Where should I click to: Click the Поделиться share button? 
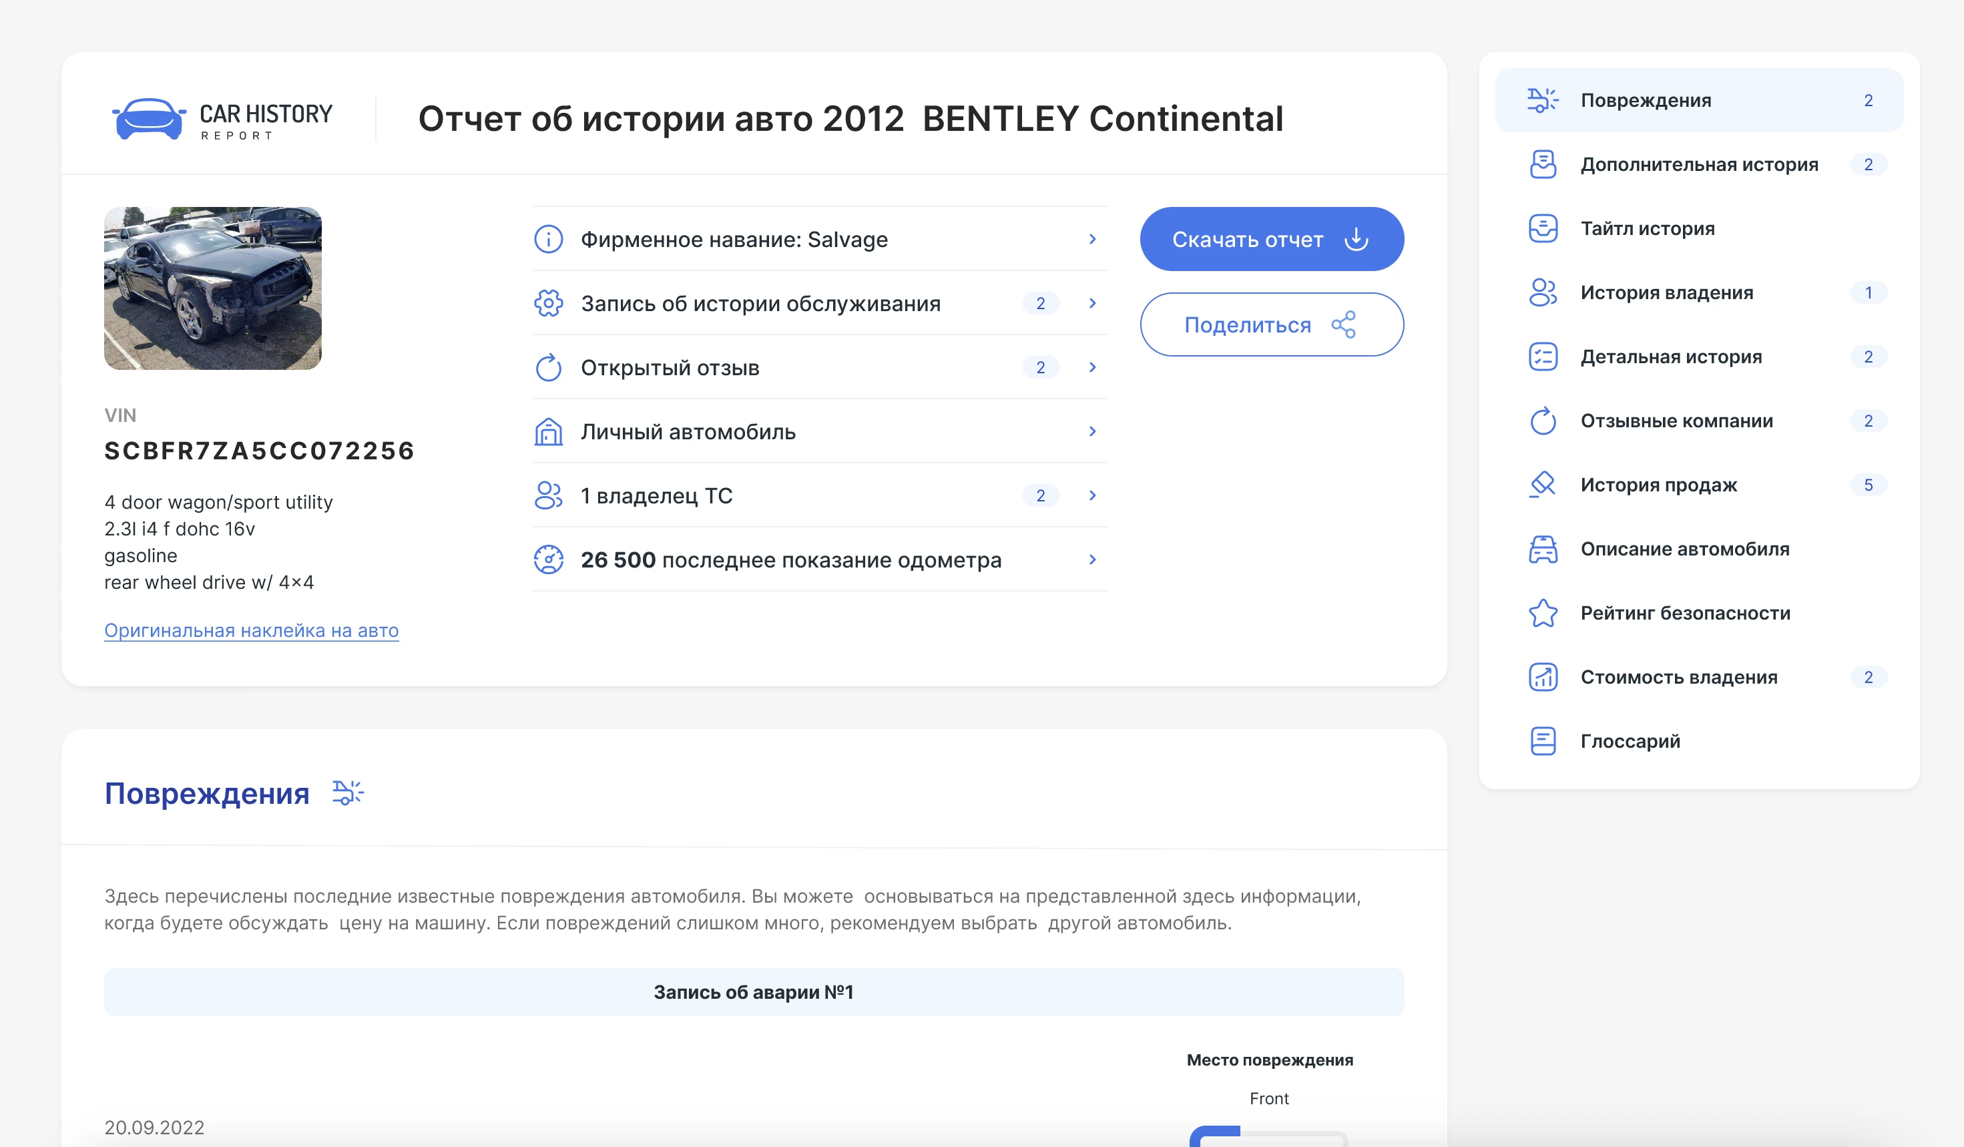[x=1271, y=324]
